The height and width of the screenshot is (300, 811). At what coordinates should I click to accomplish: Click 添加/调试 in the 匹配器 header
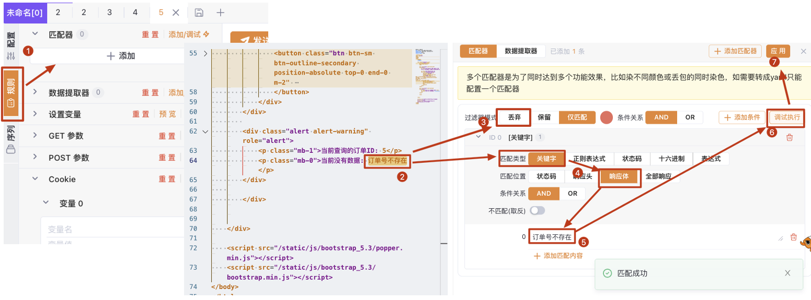(x=189, y=34)
